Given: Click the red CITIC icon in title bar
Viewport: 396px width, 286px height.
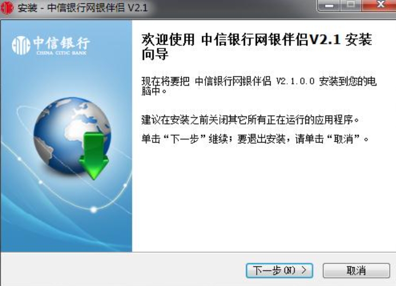Looking at the screenshot, I should (x=7, y=7).
